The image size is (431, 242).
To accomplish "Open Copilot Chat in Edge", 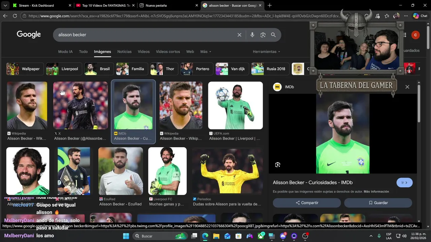I will 420,16.
